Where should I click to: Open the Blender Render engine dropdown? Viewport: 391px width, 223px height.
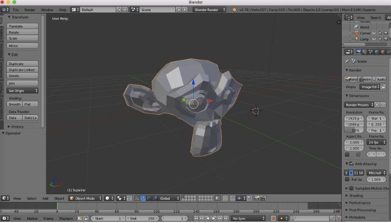click(209, 9)
